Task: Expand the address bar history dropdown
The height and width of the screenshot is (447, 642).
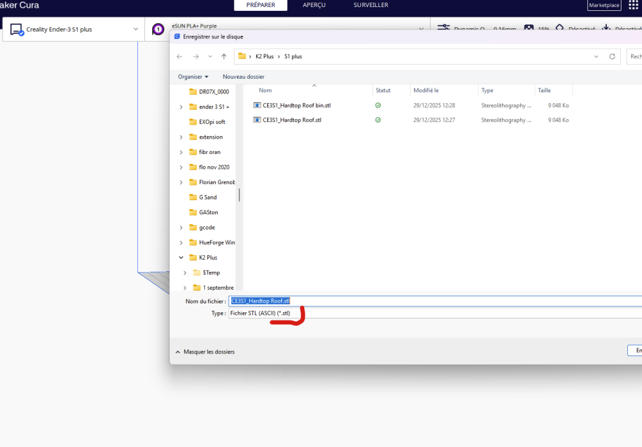Action: pos(596,56)
